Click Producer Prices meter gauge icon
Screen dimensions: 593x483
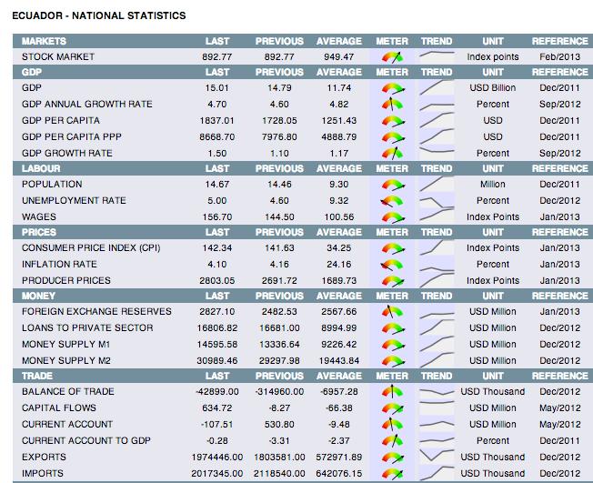[x=393, y=281]
